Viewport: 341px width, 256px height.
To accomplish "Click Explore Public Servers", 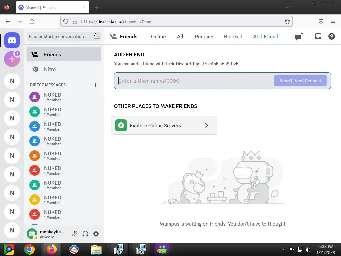I will (164, 125).
